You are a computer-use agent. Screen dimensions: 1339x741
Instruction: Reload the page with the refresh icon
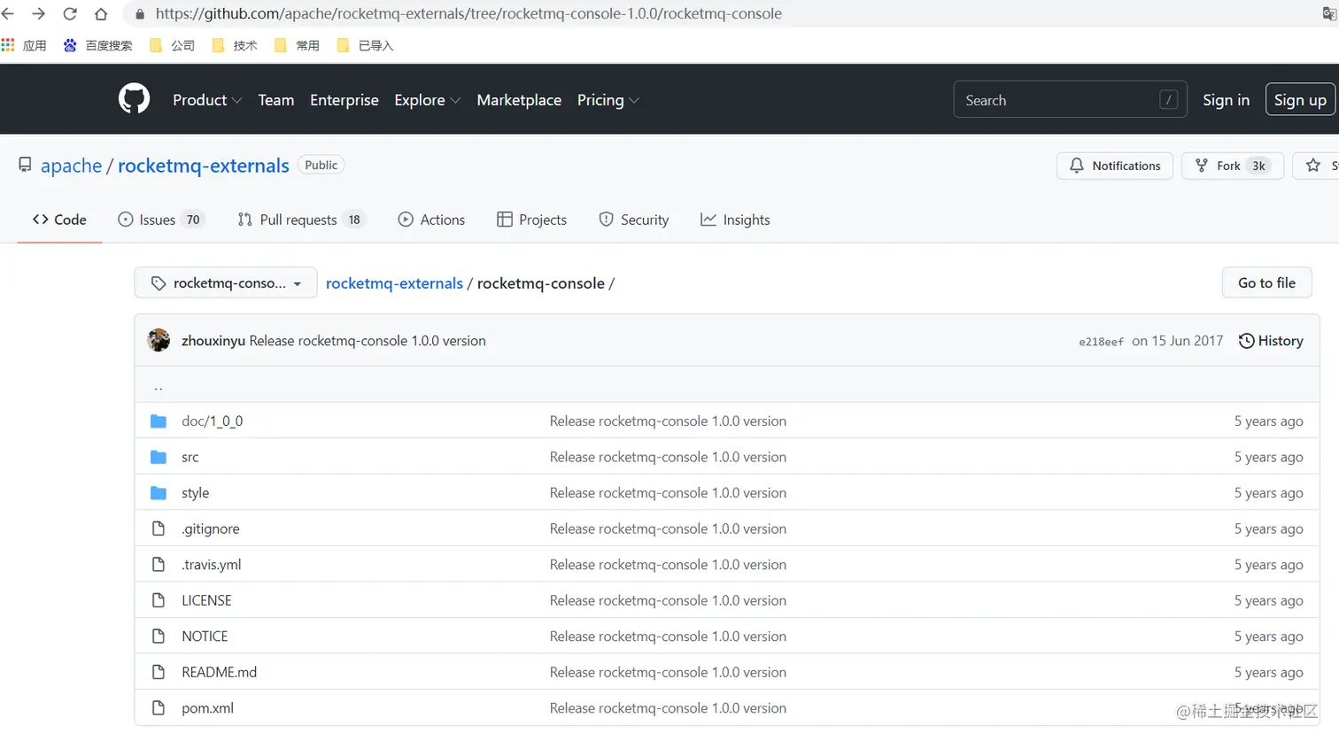click(70, 14)
